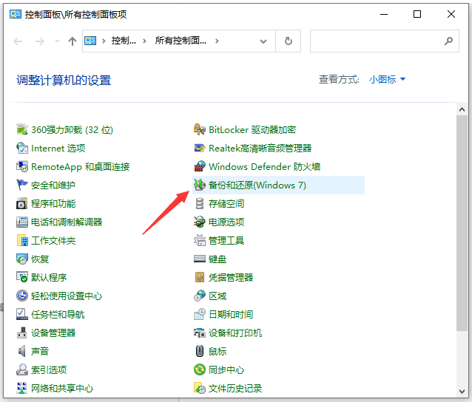Click the 设备管理器 icon
This screenshot has height=402, width=472.
22,333
